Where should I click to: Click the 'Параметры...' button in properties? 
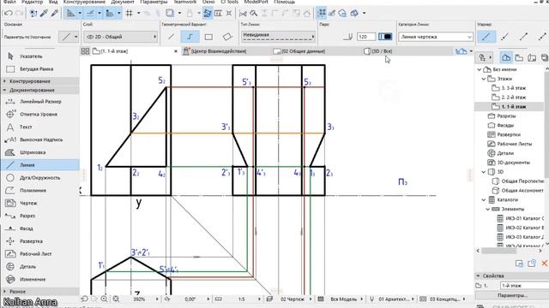point(512,295)
